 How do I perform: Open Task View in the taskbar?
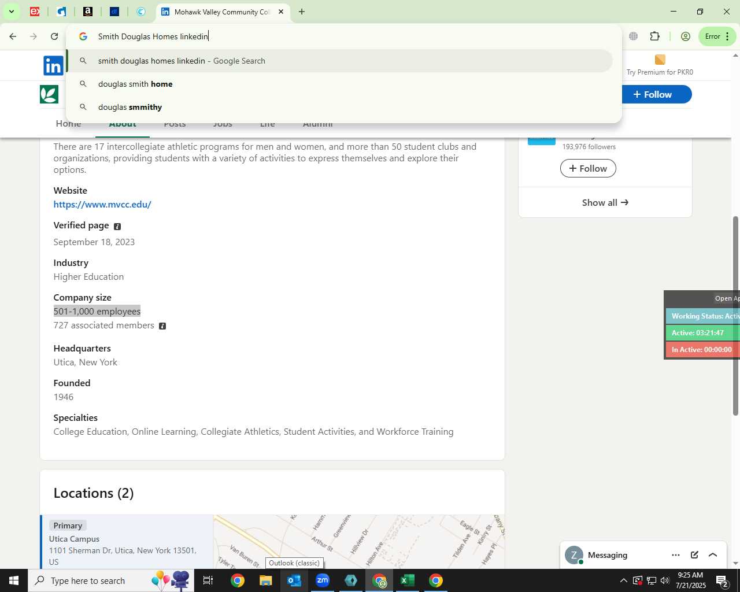(208, 580)
